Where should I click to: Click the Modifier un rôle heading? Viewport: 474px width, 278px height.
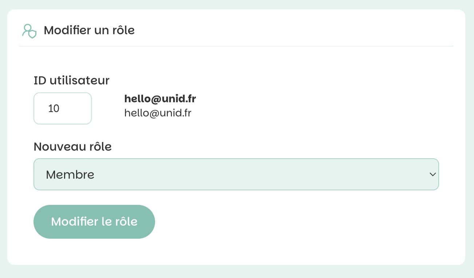click(89, 30)
